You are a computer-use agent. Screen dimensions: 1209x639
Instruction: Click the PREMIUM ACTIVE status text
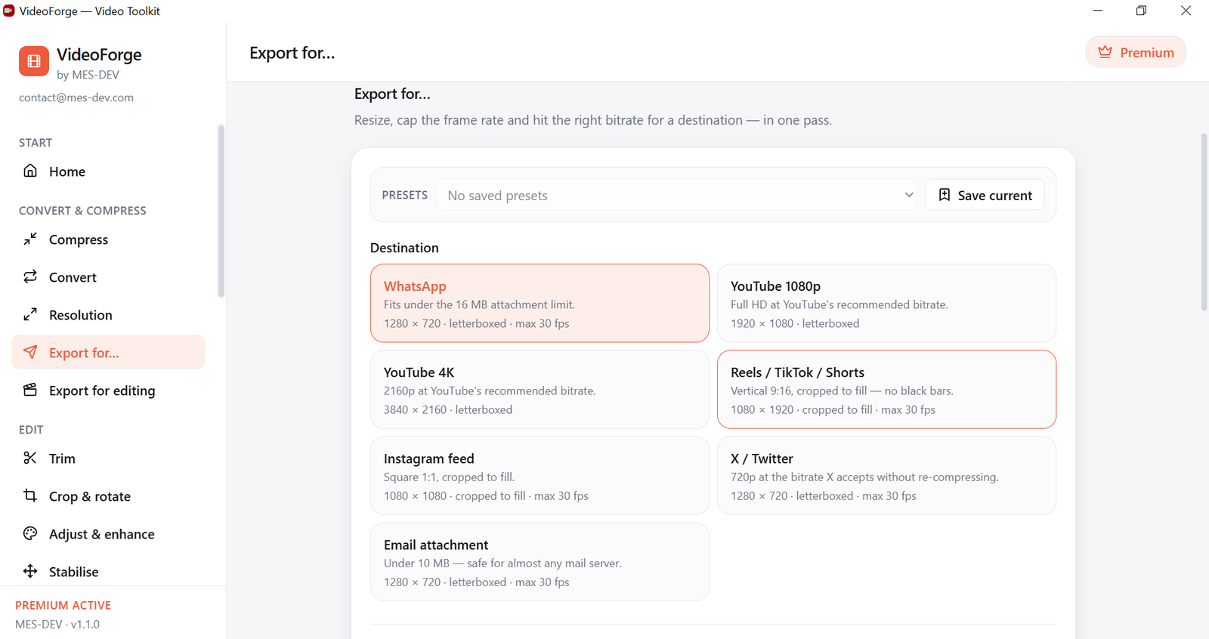click(63, 605)
